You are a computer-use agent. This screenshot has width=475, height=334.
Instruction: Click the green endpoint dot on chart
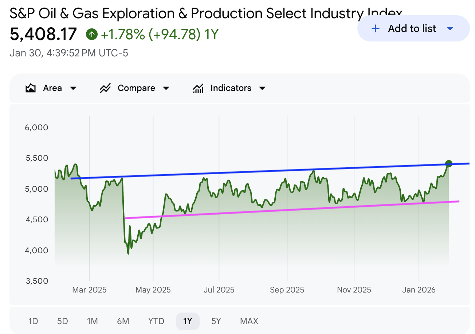(449, 164)
